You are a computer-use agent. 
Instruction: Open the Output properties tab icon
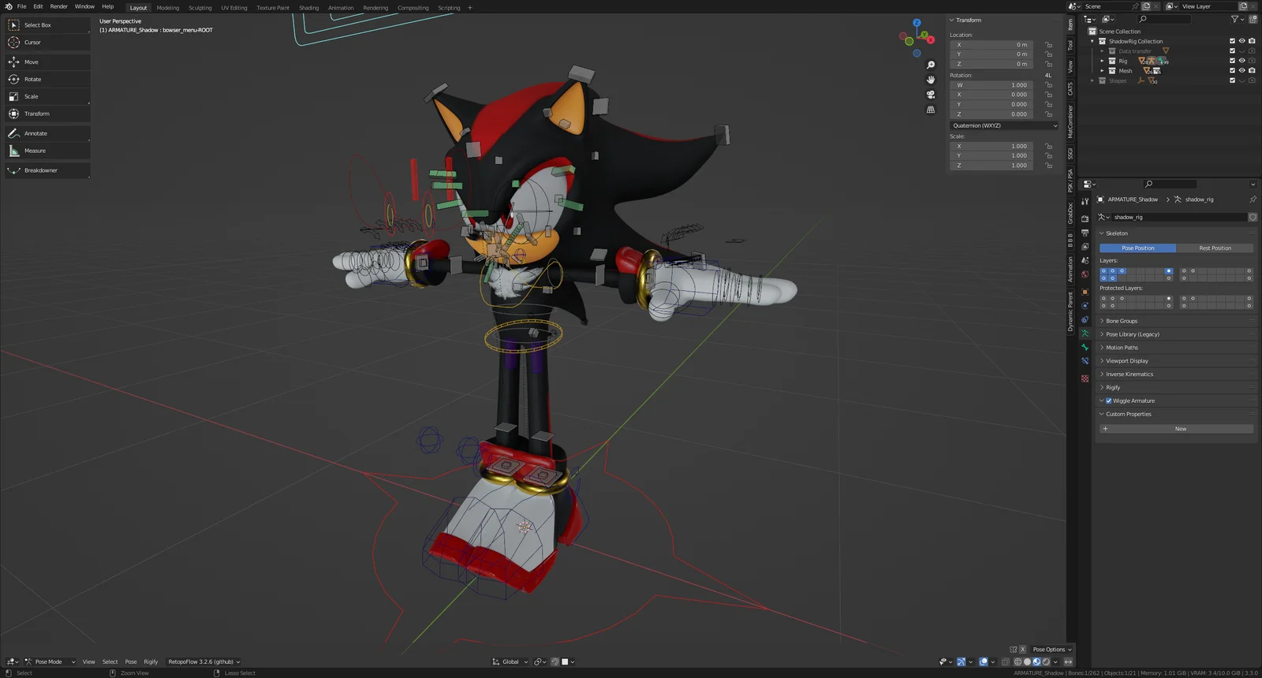(x=1085, y=233)
